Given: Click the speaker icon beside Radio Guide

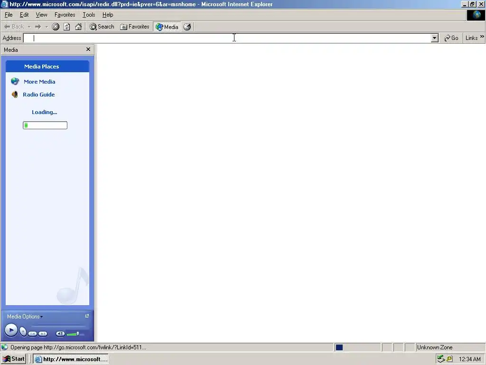Looking at the screenshot, I should [15, 95].
